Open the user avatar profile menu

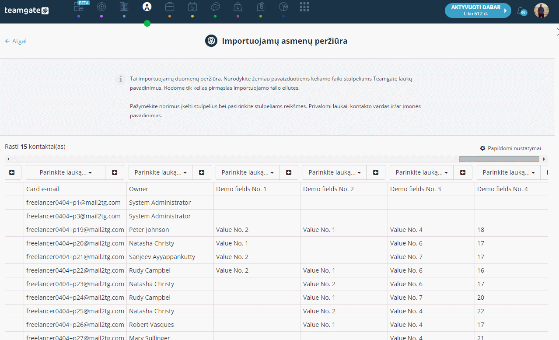coord(542,11)
